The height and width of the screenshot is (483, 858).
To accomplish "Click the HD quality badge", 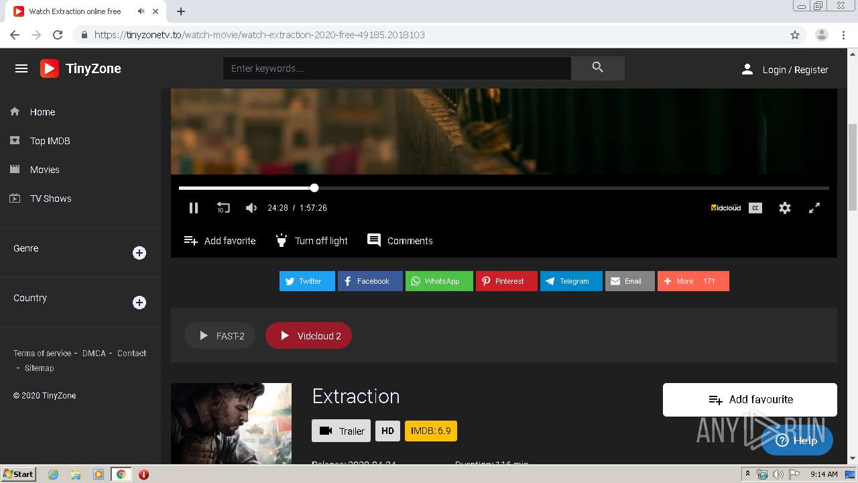I will (387, 431).
